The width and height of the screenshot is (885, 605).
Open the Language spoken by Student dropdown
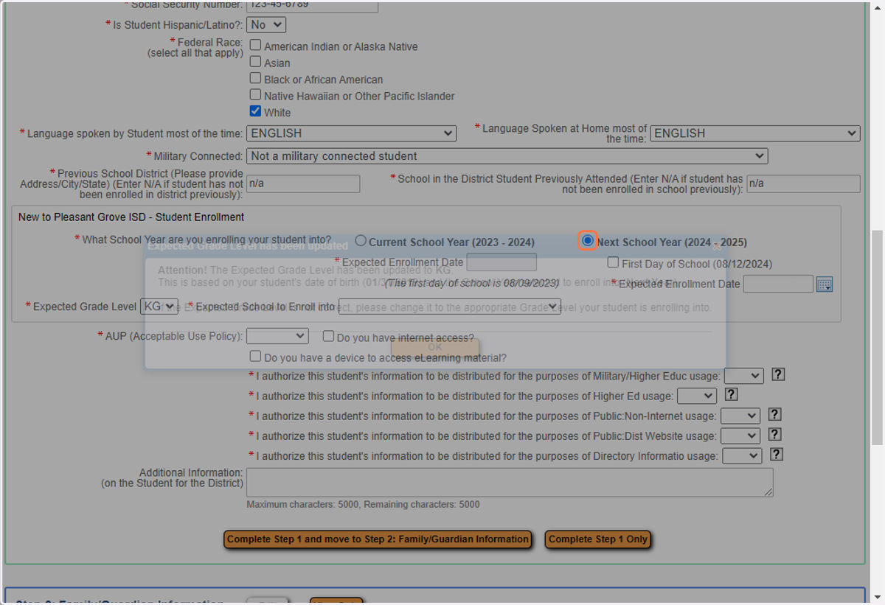(x=351, y=133)
